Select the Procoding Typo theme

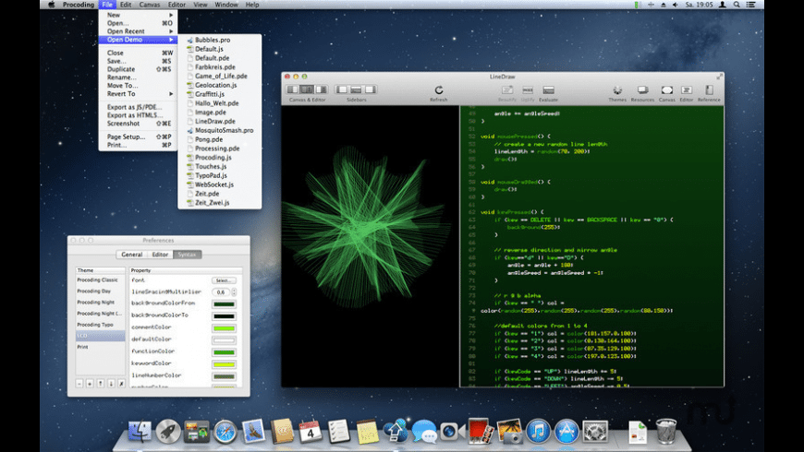[101, 325]
